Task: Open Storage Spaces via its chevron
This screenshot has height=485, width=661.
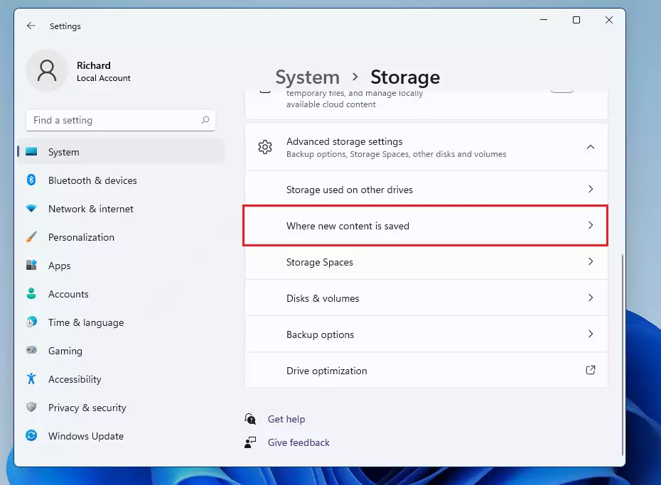Action: pyautogui.click(x=591, y=261)
